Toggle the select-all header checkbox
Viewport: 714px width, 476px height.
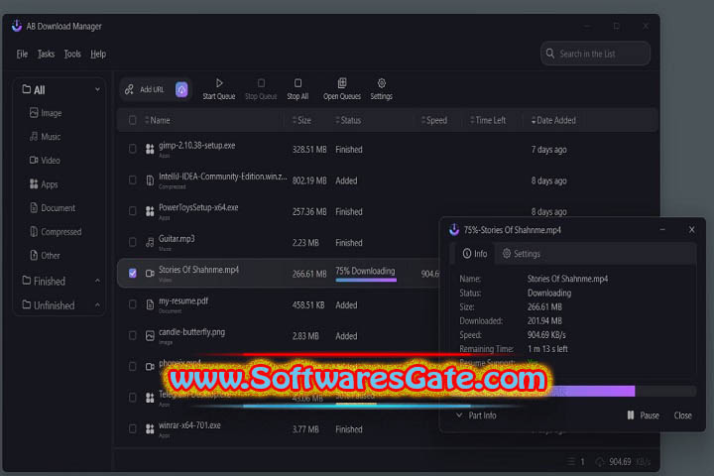tap(132, 120)
